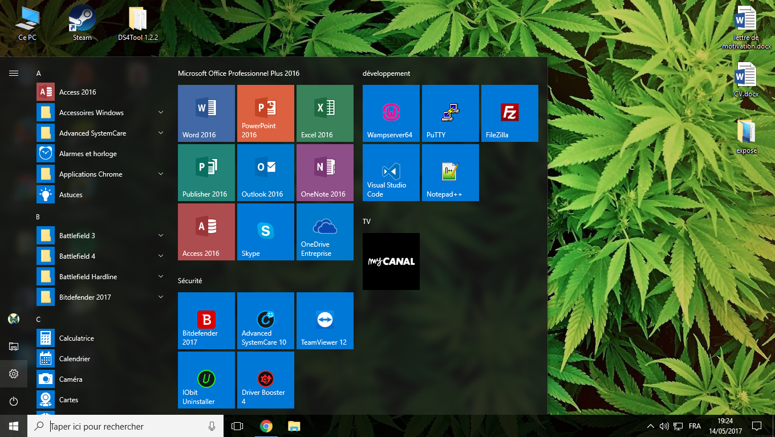The height and width of the screenshot is (437, 775).
Task: Expand Start menu hamburger button
Action: [14, 73]
